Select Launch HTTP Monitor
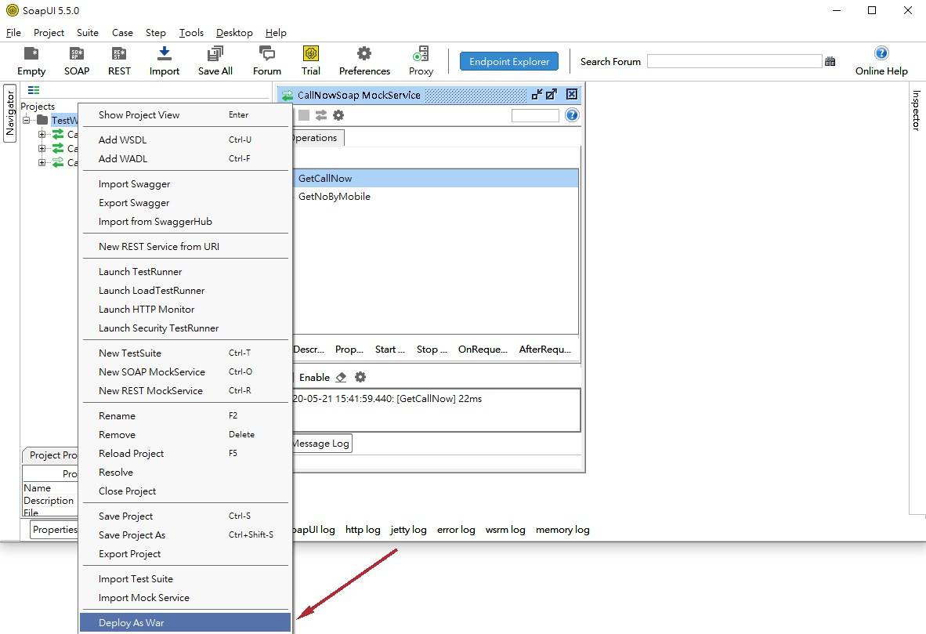Viewport: 926px width, 634px height. 186,309
